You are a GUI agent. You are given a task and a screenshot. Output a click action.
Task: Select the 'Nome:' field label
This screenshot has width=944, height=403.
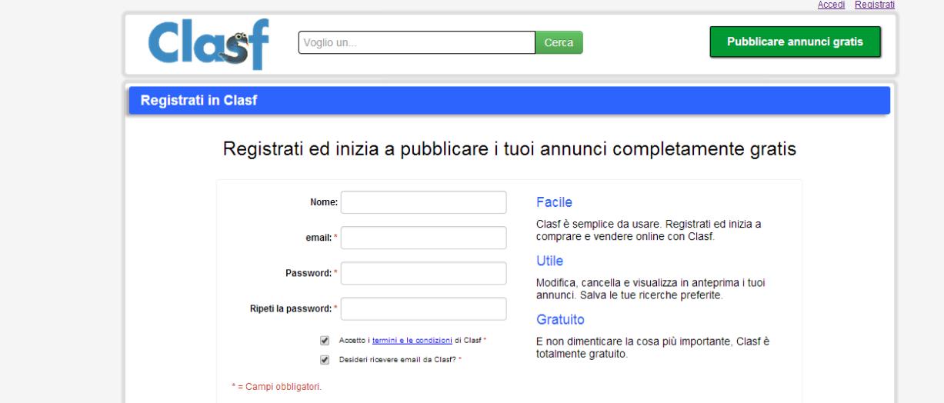tap(324, 202)
